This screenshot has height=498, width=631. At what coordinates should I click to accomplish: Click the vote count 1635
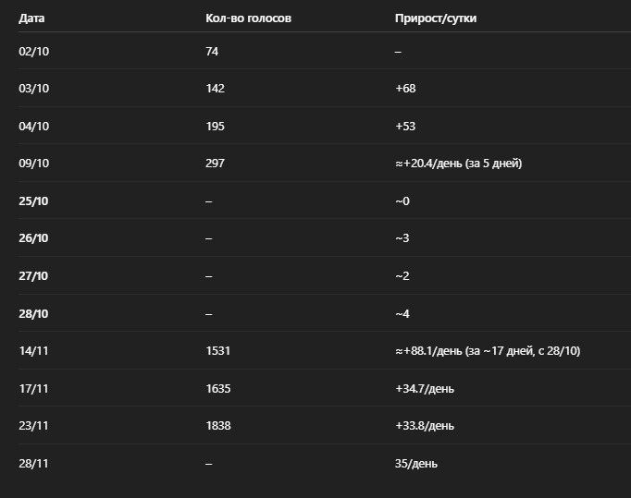click(x=218, y=389)
